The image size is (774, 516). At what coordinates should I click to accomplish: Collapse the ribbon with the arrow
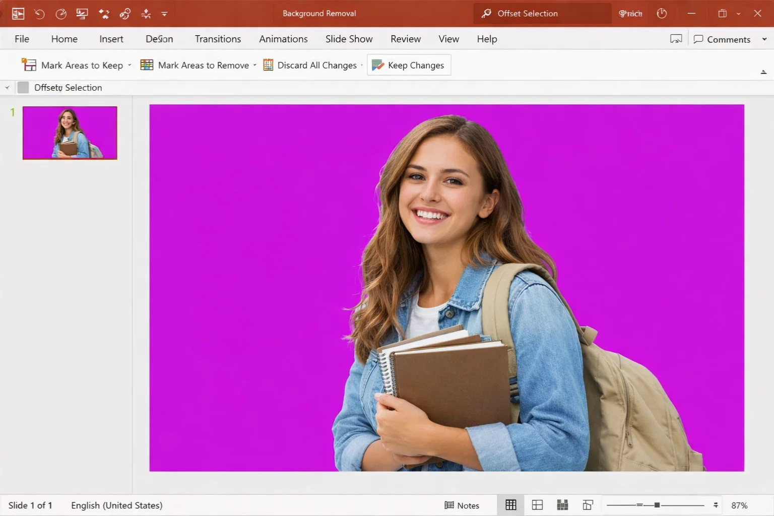[x=763, y=73]
